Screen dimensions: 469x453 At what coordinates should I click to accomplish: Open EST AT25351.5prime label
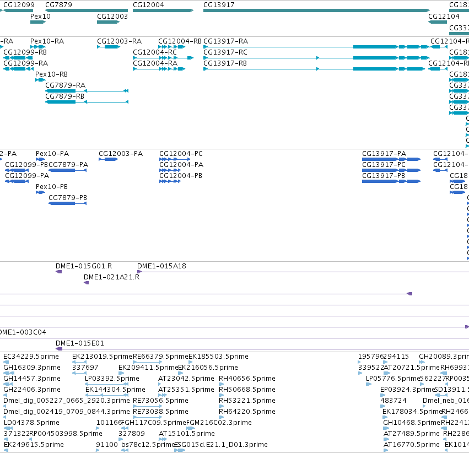point(186,389)
